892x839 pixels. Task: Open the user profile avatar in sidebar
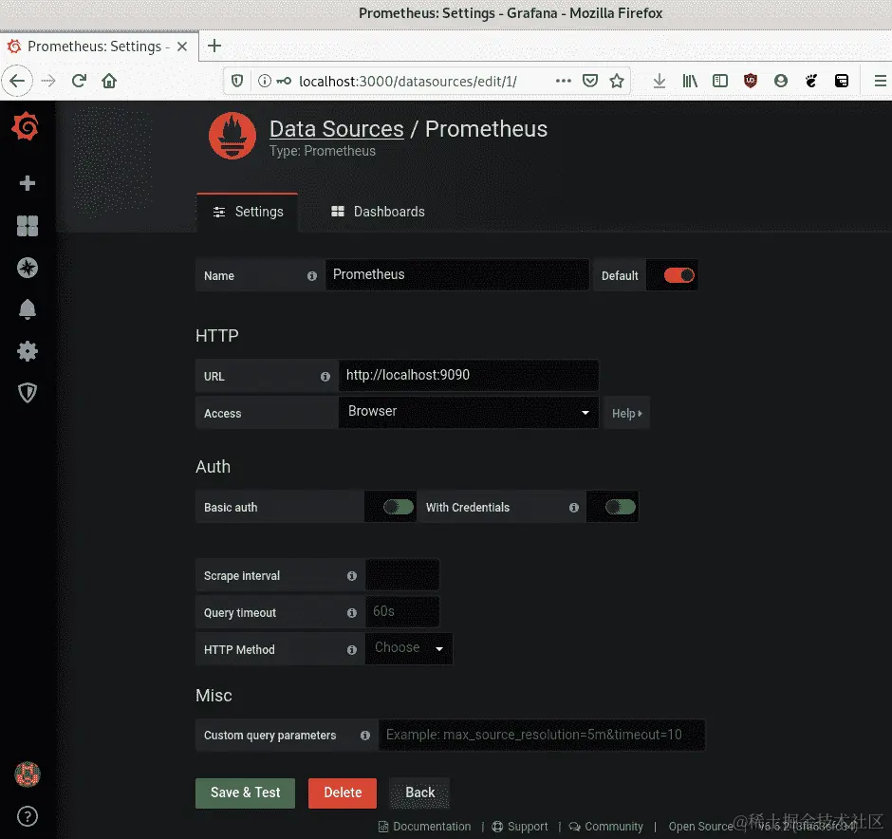(28, 774)
